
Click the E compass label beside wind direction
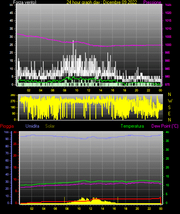[169, 113]
